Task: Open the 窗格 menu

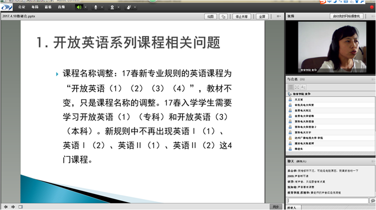Action: coord(48,7)
